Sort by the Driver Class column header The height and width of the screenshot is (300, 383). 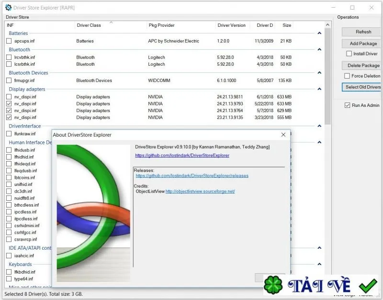coord(111,25)
